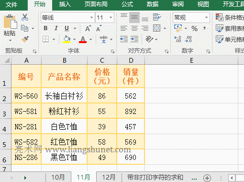Expand borders options arrow

[54, 39]
